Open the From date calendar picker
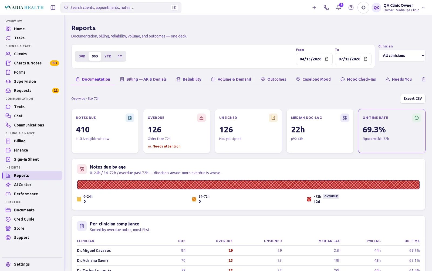This screenshot has width=432, height=271. 327,59
